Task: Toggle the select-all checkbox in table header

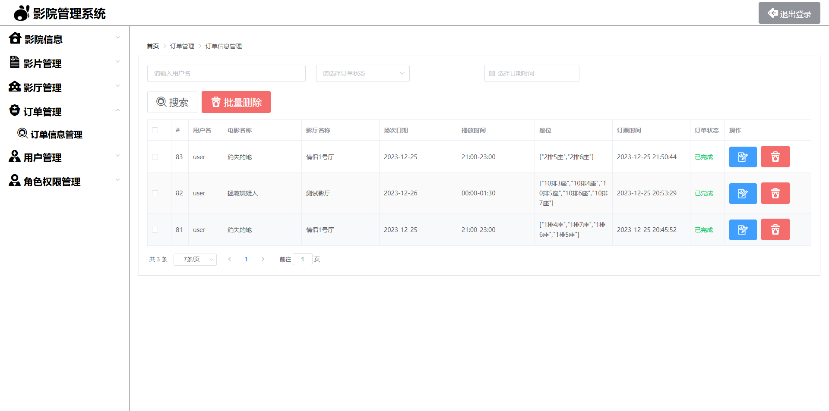Action: tap(155, 130)
